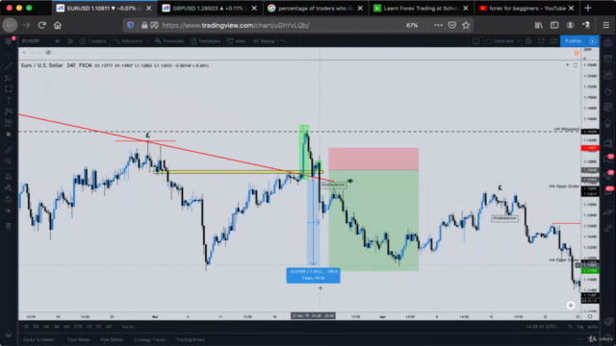
Task: Bookmark page with star icon
Action: [466, 26]
